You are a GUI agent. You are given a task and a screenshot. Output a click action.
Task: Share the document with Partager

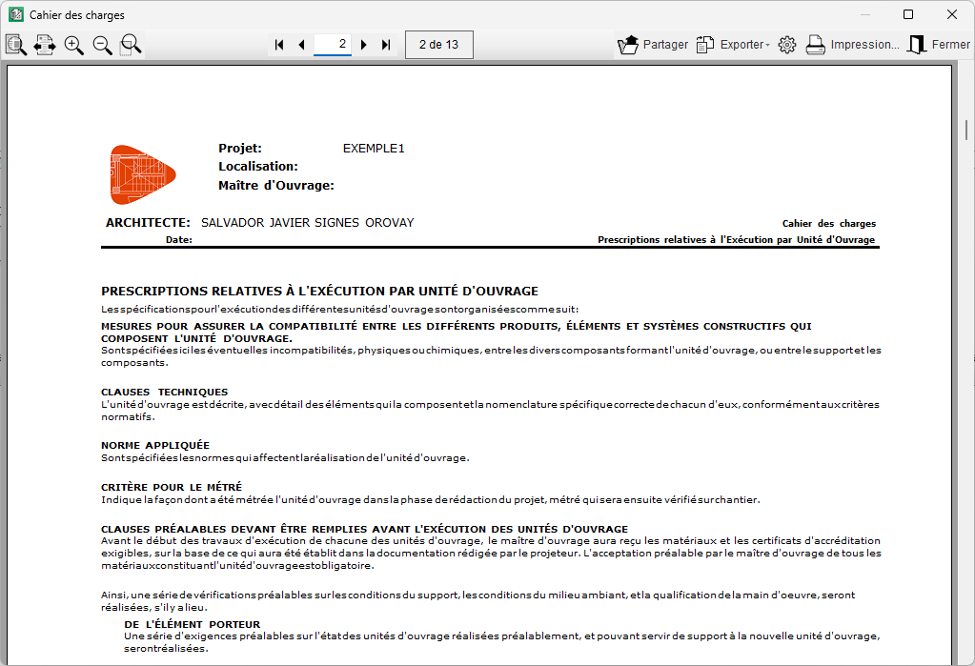point(653,45)
